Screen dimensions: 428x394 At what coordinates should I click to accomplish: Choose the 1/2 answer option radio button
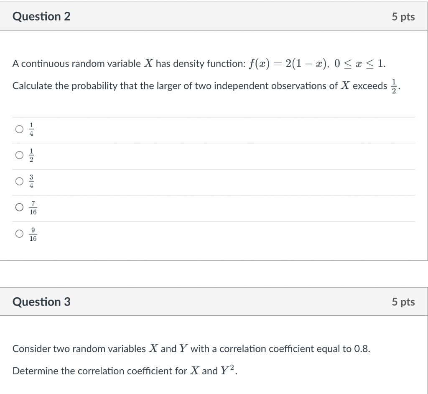tap(19, 155)
